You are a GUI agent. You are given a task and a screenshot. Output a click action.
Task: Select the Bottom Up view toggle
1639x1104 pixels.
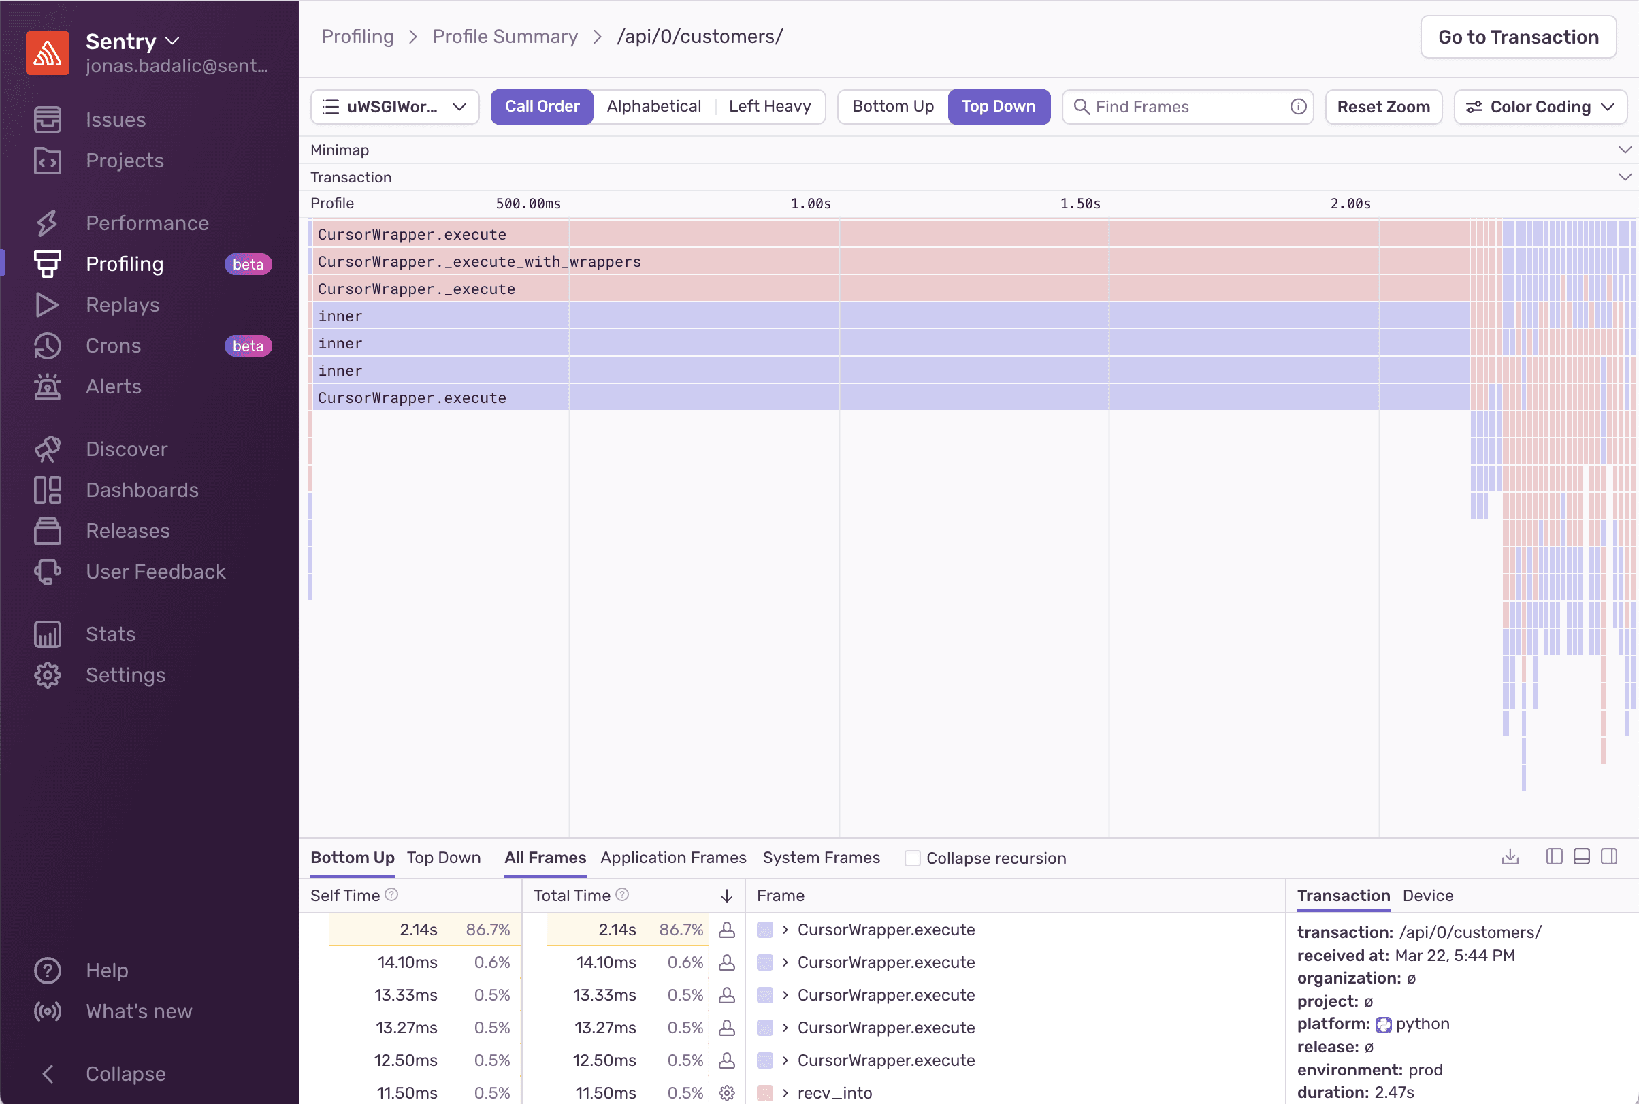coord(892,106)
